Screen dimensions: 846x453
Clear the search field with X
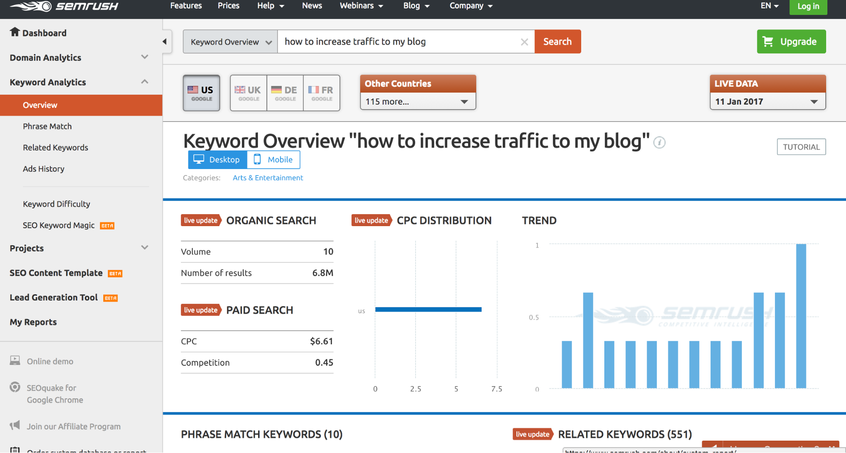[524, 42]
